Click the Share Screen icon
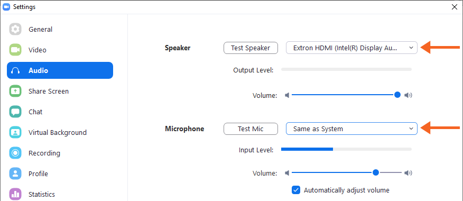Image resolution: width=463 pixels, height=201 pixels. point(15,91)
